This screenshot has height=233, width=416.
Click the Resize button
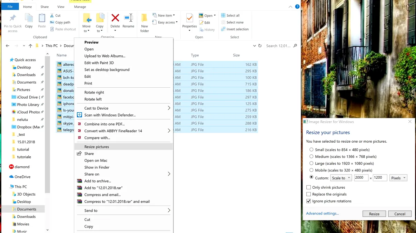[x=374, y=213]
